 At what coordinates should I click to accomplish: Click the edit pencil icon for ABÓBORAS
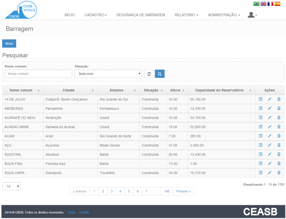[x=270, y=108]
